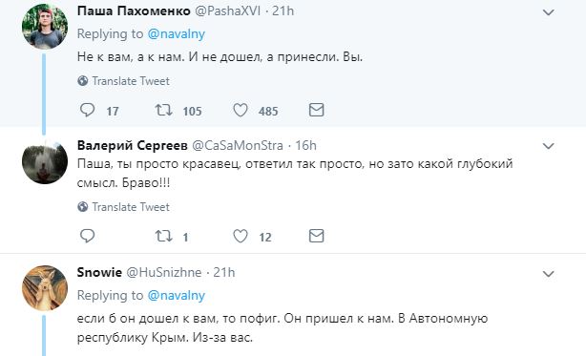Viewport: 586px width, 356px height.
Task: Reply to Валерий Сергеев's tweet
Action: tap(88, 236)
